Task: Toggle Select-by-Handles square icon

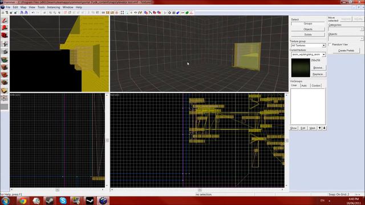Action: tap(122, 13)
